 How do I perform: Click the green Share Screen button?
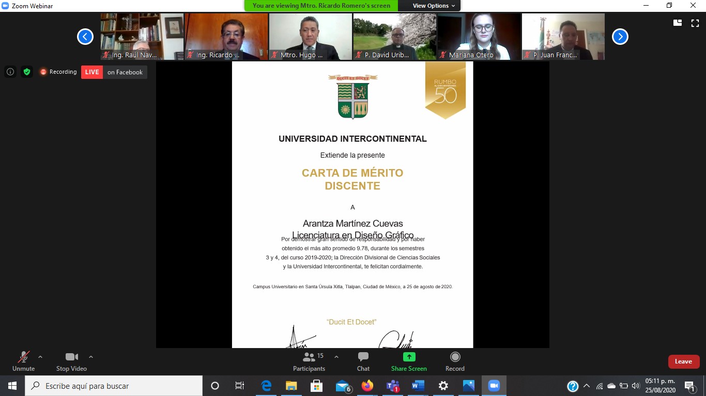pyautogui.click(x=409, y=361)
